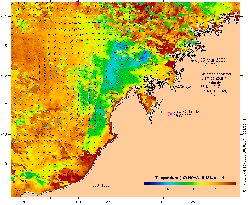Click the '0.5m/s (1kt 24h)' label
Image resolution: width=248 pixels, height=205 pixels.
[214, 91]
